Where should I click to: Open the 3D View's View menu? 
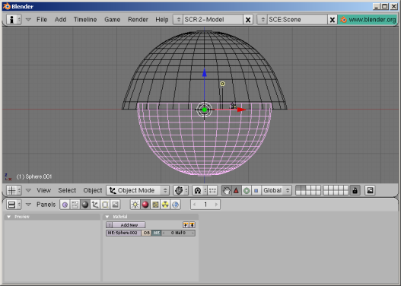(x=43, y=190)
